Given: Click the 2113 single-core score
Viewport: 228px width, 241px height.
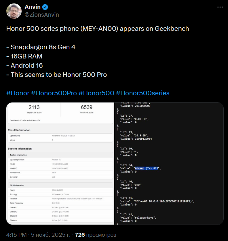Looking at the screenshot, I should click(34, 107).
